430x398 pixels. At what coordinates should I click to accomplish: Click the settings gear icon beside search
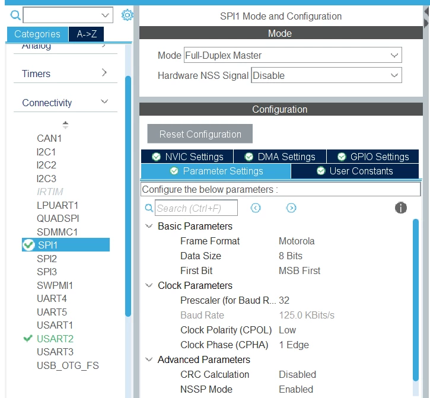tap(128, 15)
